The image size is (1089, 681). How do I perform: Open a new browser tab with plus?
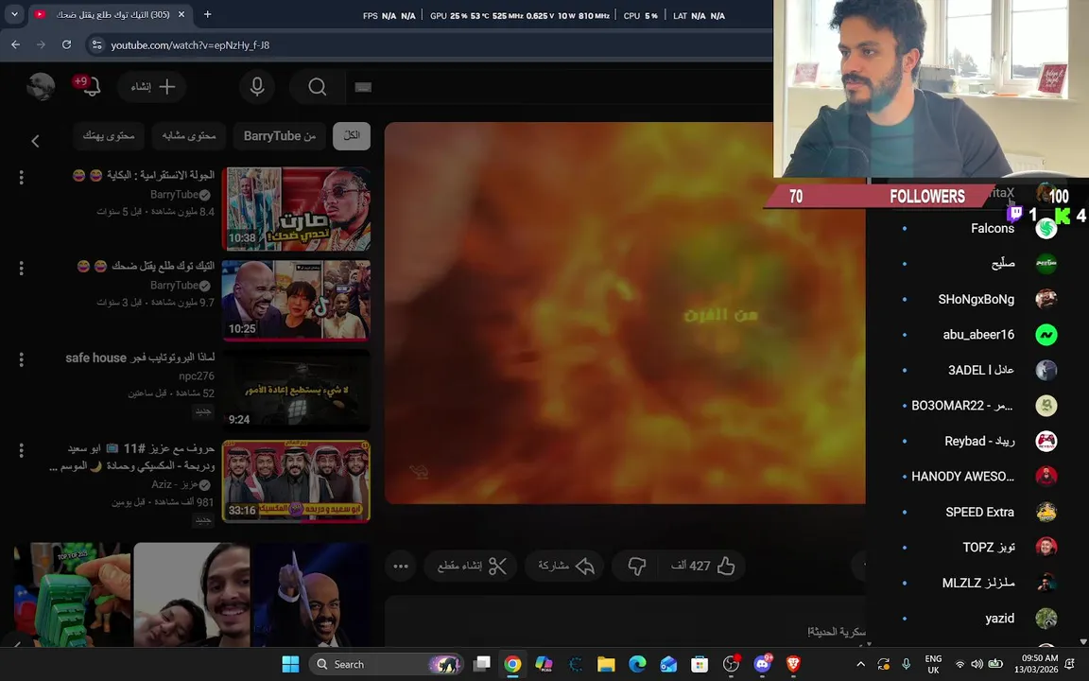[x=207, y=14]
